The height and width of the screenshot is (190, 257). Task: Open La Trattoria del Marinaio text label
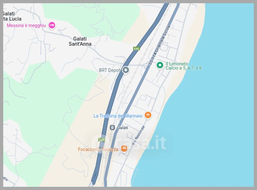point(118,116)
